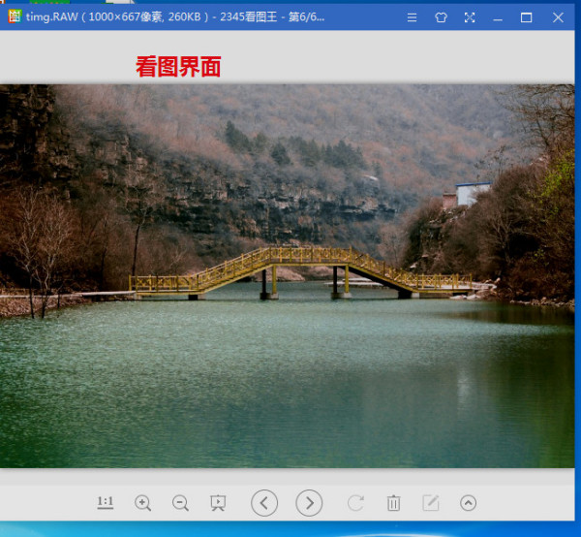Click the timg.RAW title bar text
Screen dimensions: 581x537
tap(52, 16)
